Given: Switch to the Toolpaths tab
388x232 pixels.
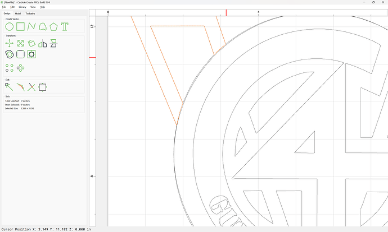Looking at the screenshot, I should [30, 13].
